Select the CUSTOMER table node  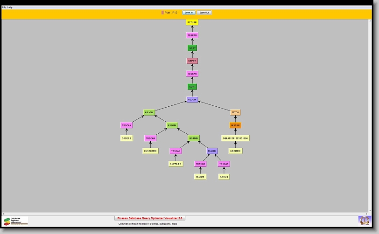tap(150, 151)
